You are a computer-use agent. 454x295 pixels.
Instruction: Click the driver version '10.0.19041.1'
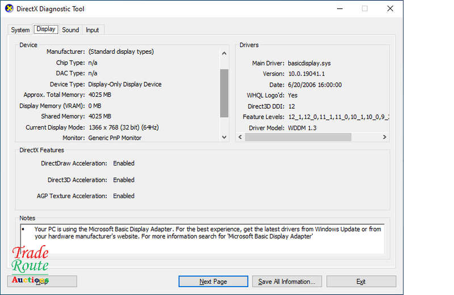coord(306,74)
